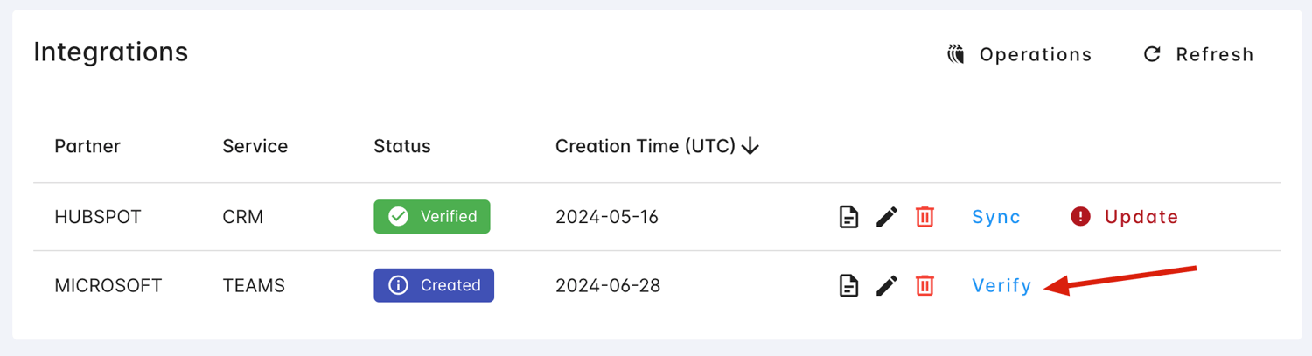Click the Operations icon in the header
1312x356 pixels.
[956, 54]
